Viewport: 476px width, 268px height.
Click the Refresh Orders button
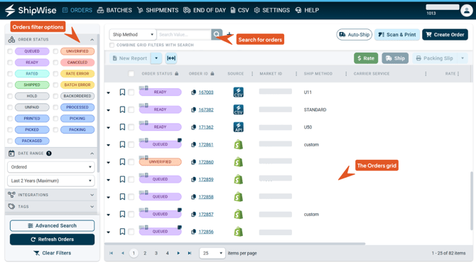tap(52, 239)
